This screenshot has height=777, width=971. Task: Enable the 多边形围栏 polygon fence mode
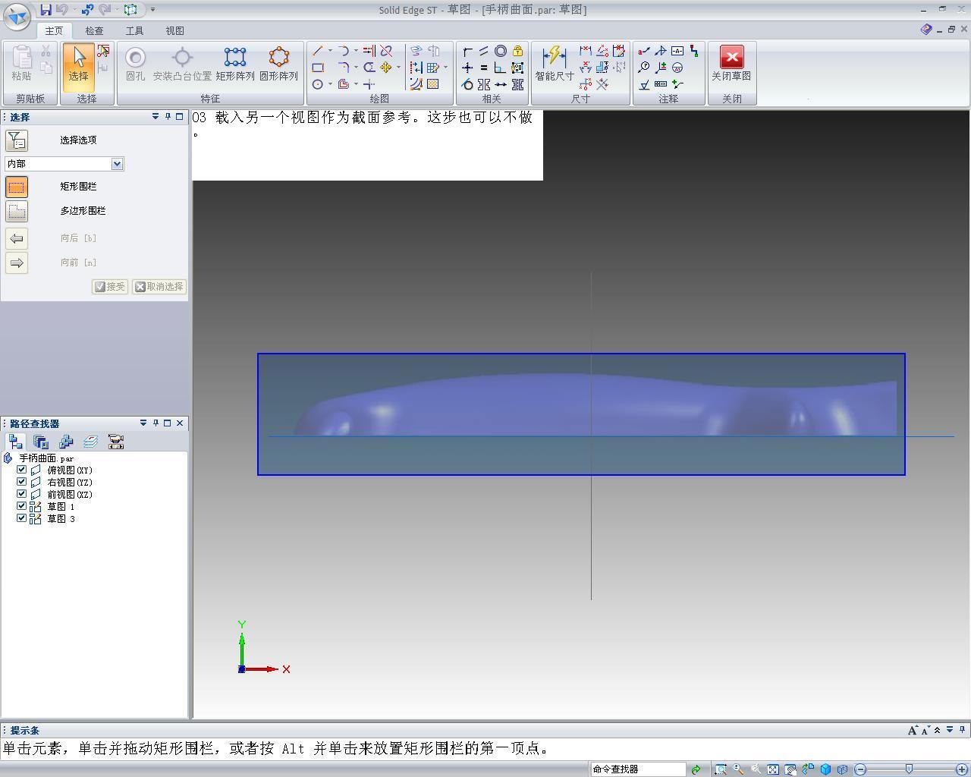coord(17,211)
